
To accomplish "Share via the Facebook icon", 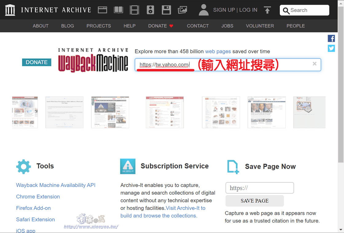I will click(331, 38).
